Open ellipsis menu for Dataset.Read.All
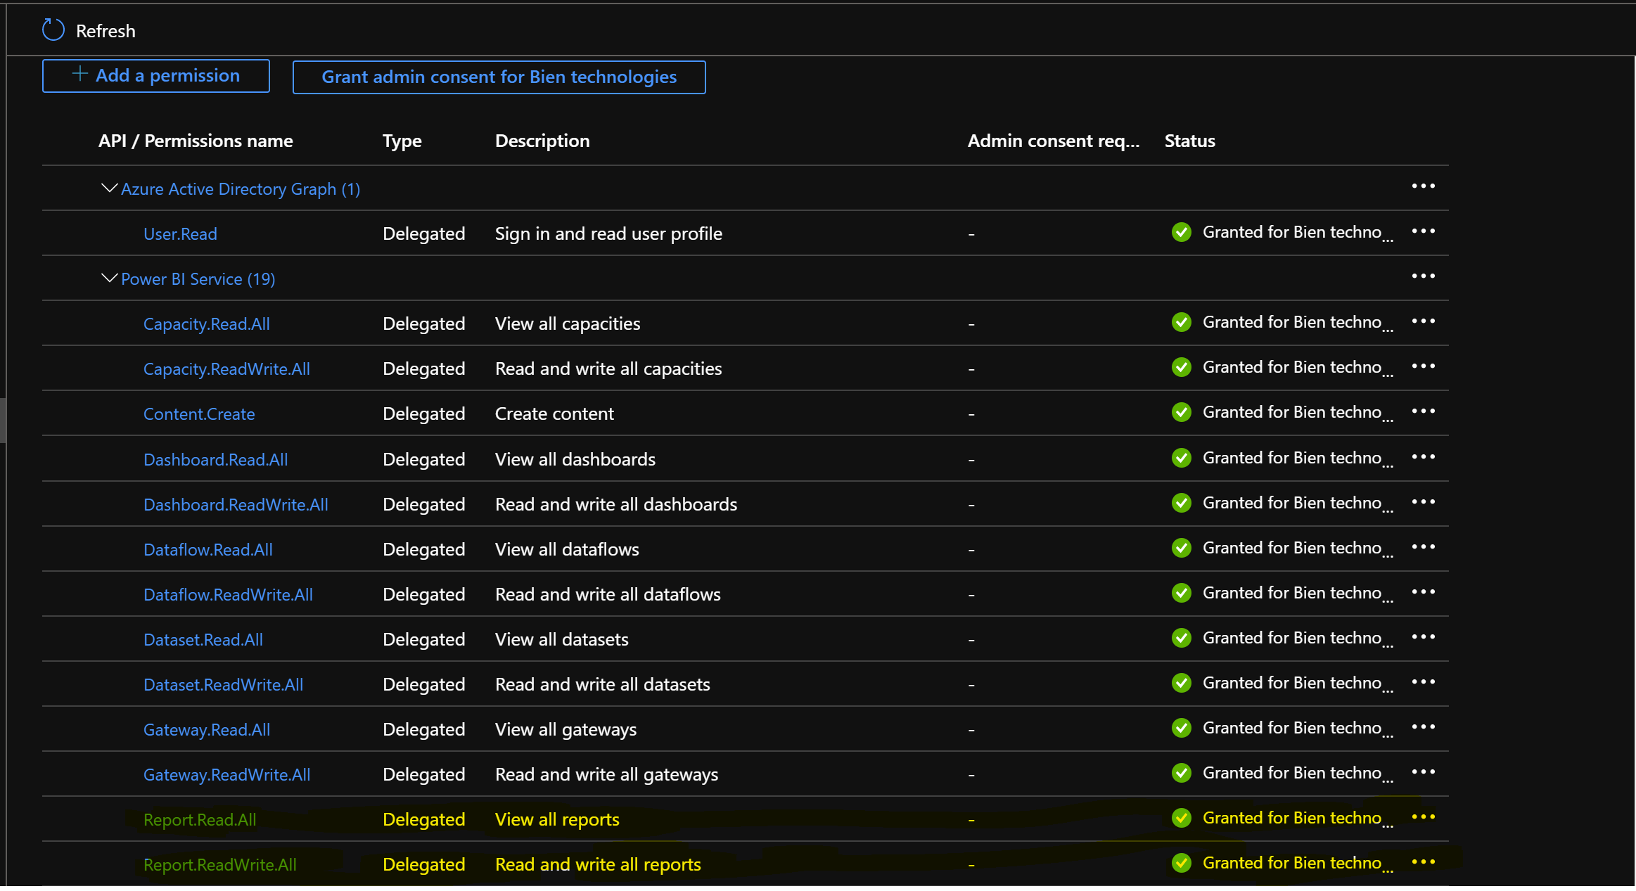The image size is (1636, 891). 1424,637
